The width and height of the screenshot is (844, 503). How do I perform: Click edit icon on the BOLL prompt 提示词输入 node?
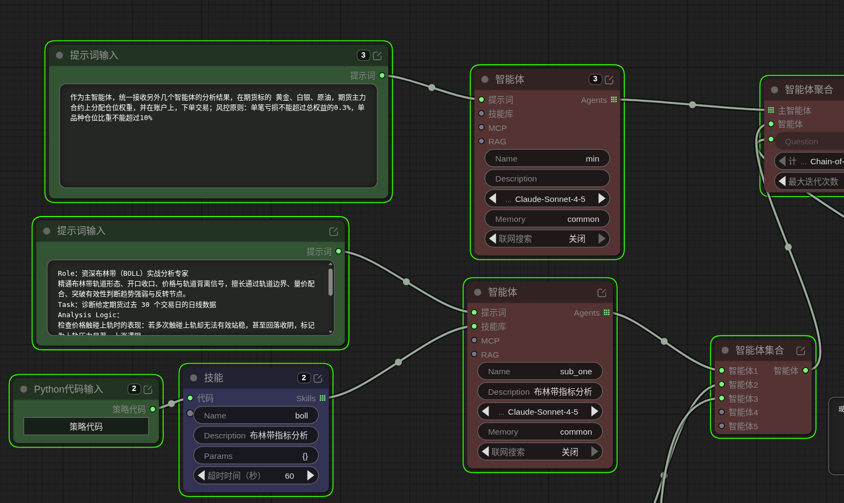click(x=333, y=232)
